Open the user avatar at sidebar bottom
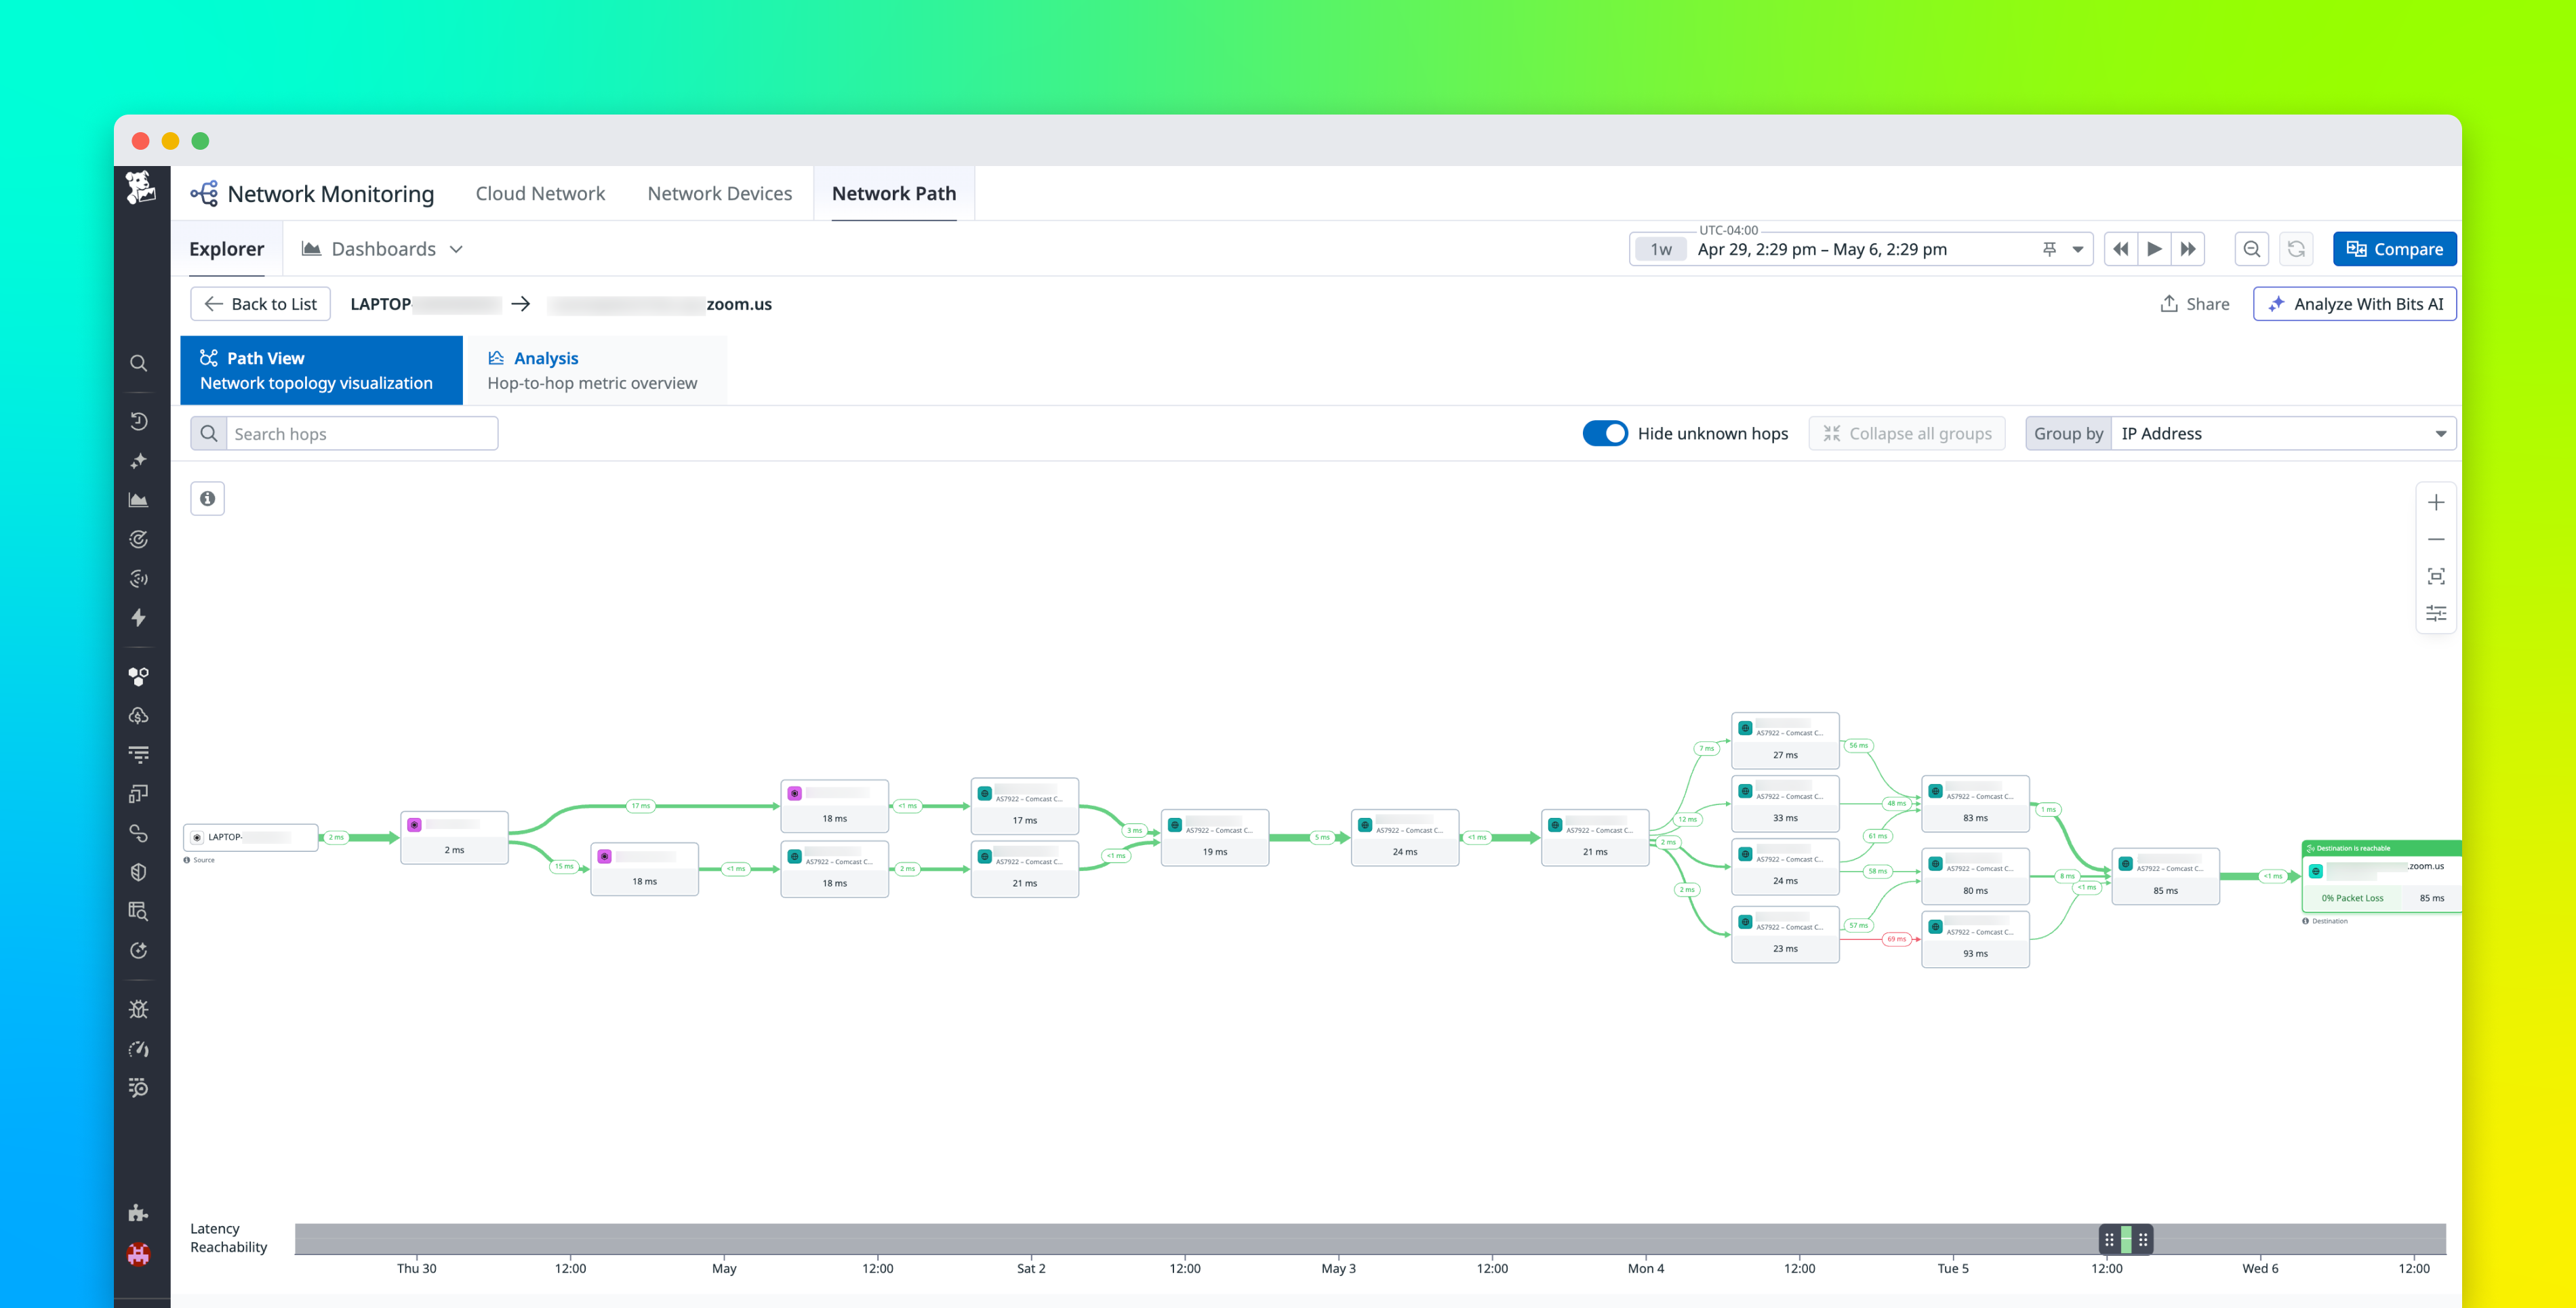 (x=139, y=1254)
